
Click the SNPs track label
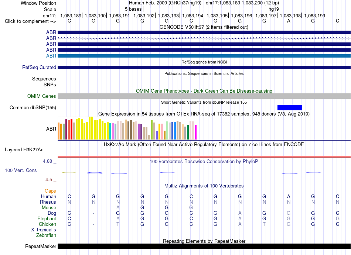tap(50, 85)
